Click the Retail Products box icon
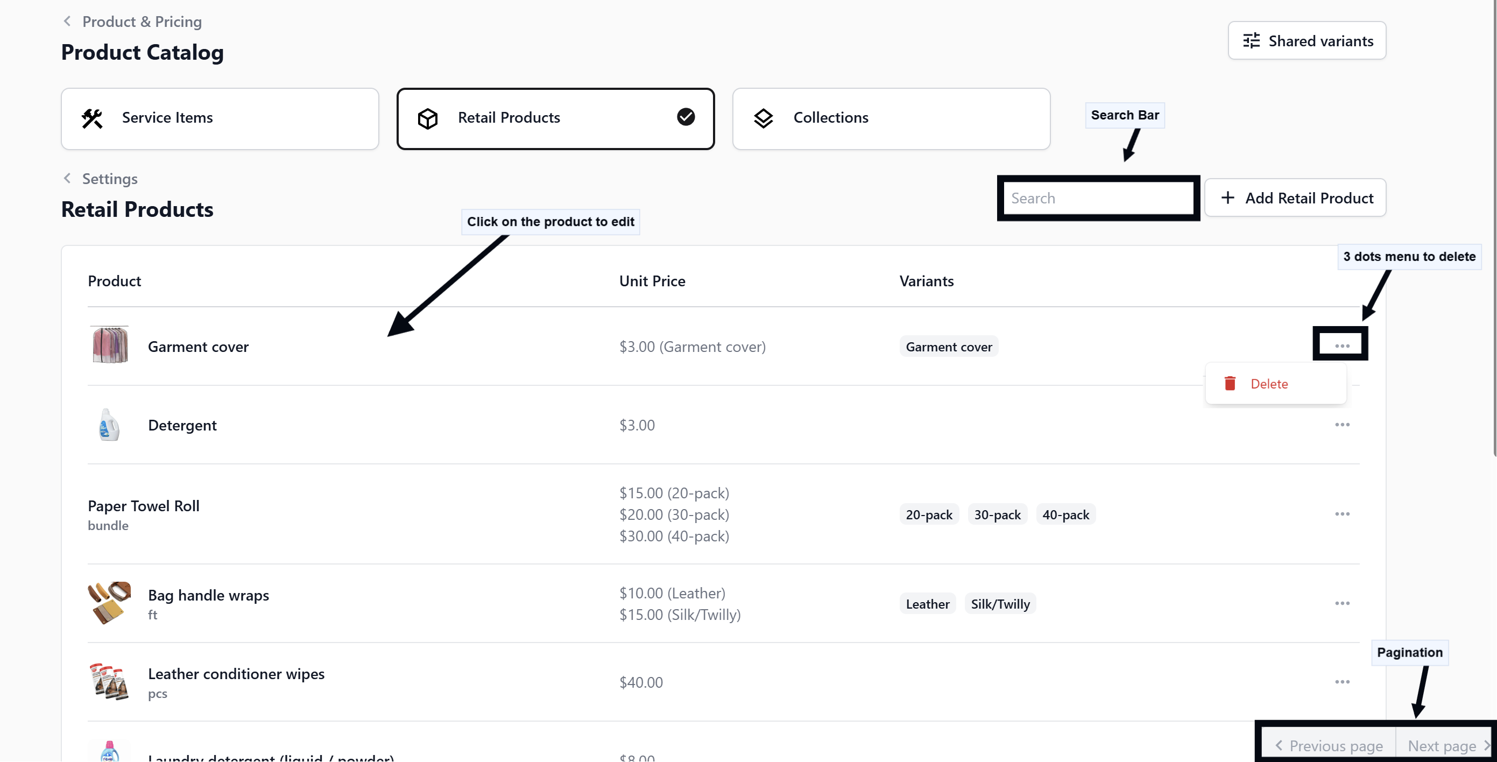This screenshot has width=1497, height=762. tap(428, 118)
